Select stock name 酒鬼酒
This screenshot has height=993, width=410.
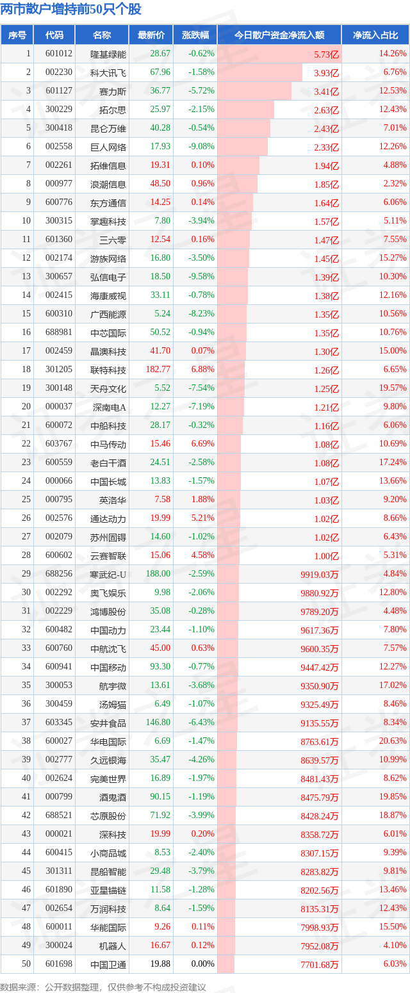tap(113, 798)
